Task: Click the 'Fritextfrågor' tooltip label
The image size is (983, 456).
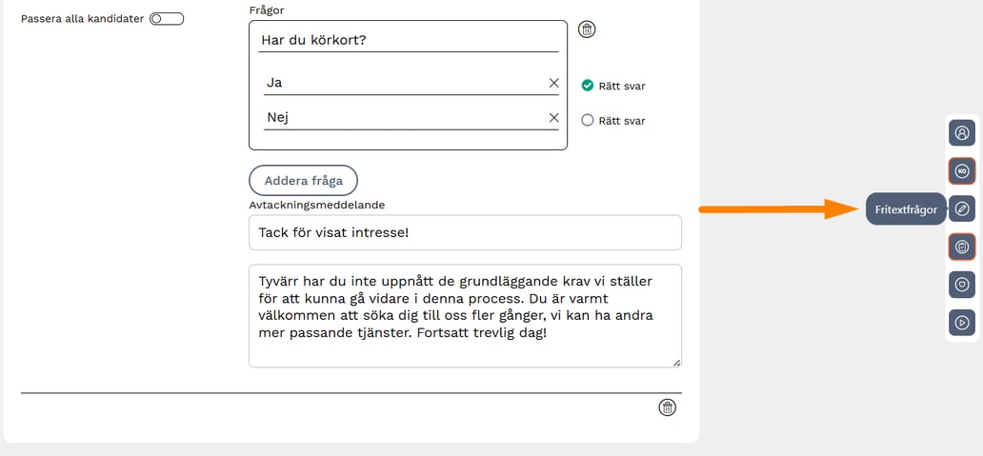Action: coord(906,209)
